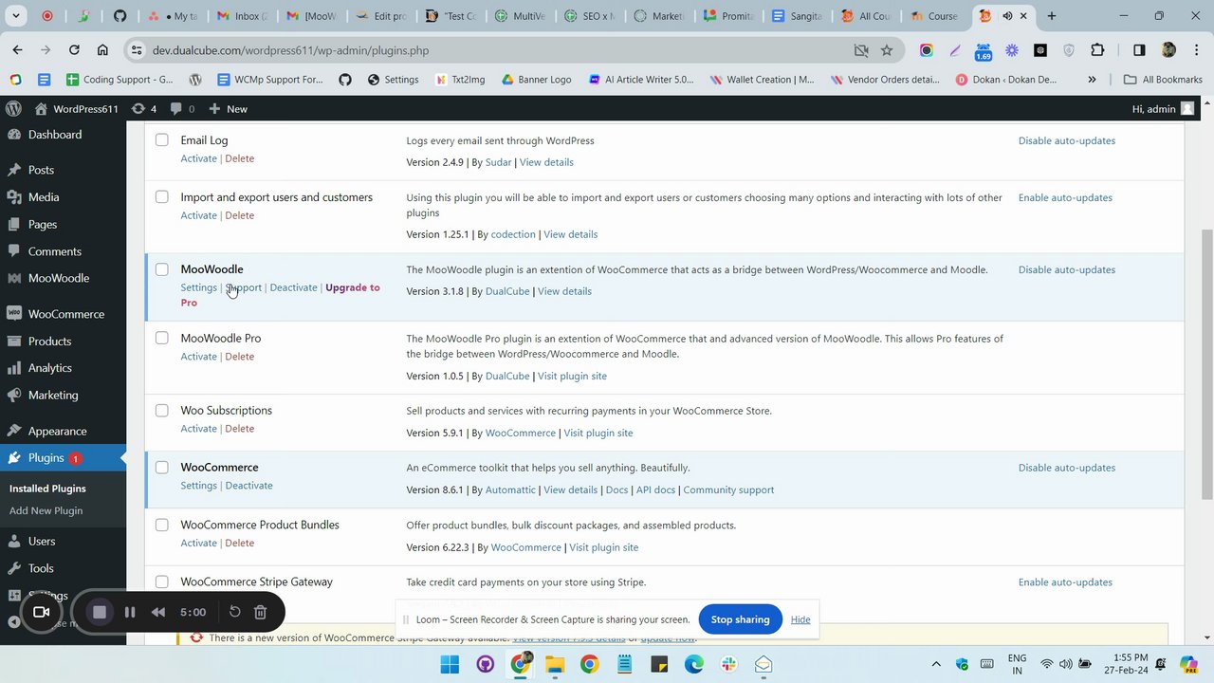The height and width of the screenshot is (683, 1214).
Task: Check the WooCommerce Stripe Gateway checkbox
Action: pos(162,581)
